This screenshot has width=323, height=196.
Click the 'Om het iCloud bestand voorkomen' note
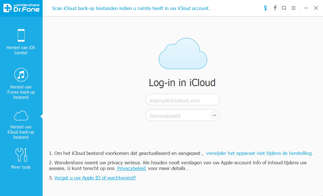click(126, 153)
